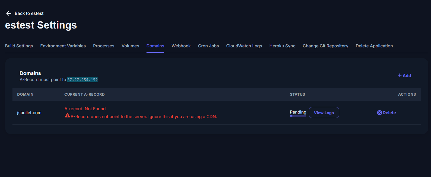Open the Cron Jobs tab
This screenshot has width=431, height=177.
click(x=208, y=46)
